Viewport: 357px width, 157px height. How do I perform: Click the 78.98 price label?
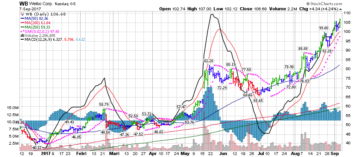290,67
